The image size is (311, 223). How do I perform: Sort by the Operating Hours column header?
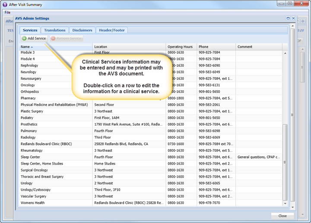181,47
